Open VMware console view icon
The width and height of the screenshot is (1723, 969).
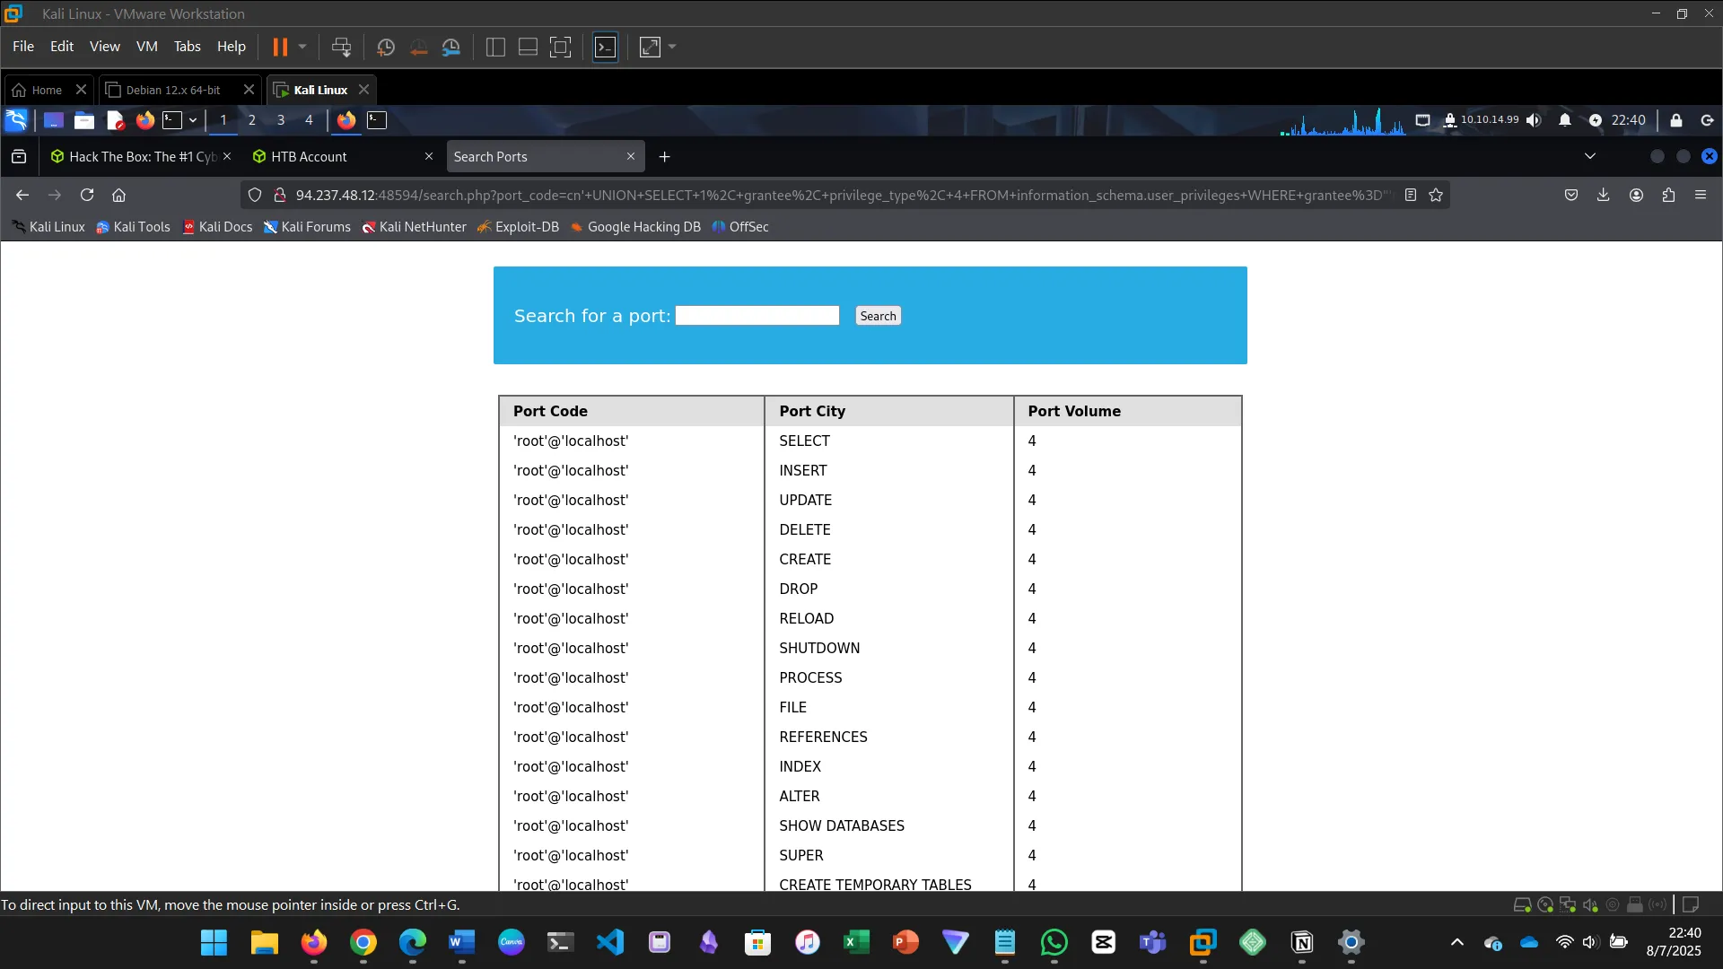click(606, 47)
